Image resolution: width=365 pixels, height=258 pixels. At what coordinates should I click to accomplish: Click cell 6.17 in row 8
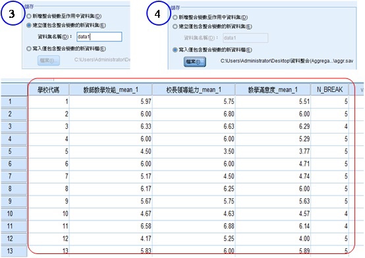[111, 189]
